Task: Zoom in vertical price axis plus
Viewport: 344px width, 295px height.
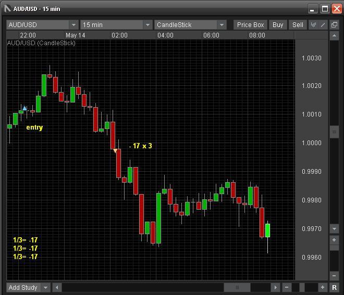Action: click(334, 240)
